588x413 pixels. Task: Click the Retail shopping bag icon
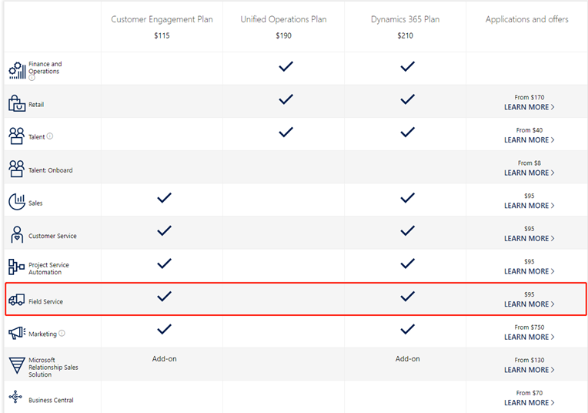[17, 103]
